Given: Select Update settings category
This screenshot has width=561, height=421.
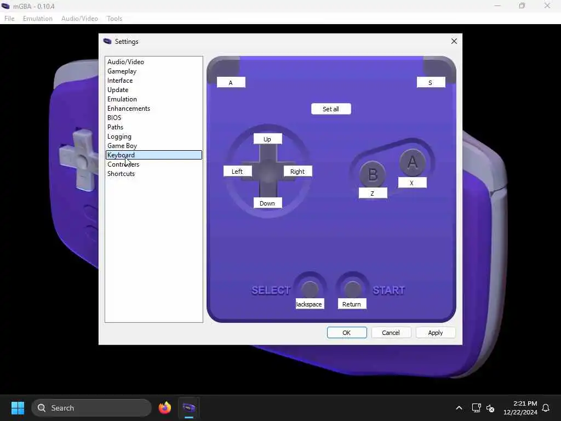Looking at the screenshot, I should click(154, 90).
